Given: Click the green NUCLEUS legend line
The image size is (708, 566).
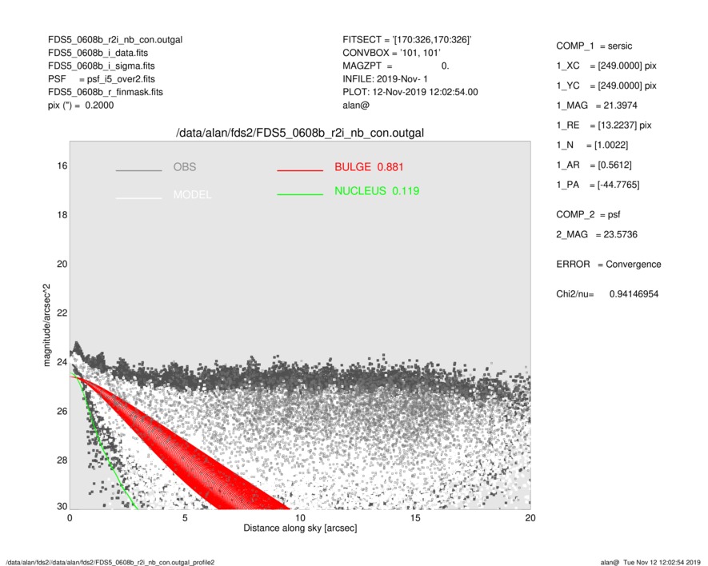Looking at the screenshot, I should 300,194.
